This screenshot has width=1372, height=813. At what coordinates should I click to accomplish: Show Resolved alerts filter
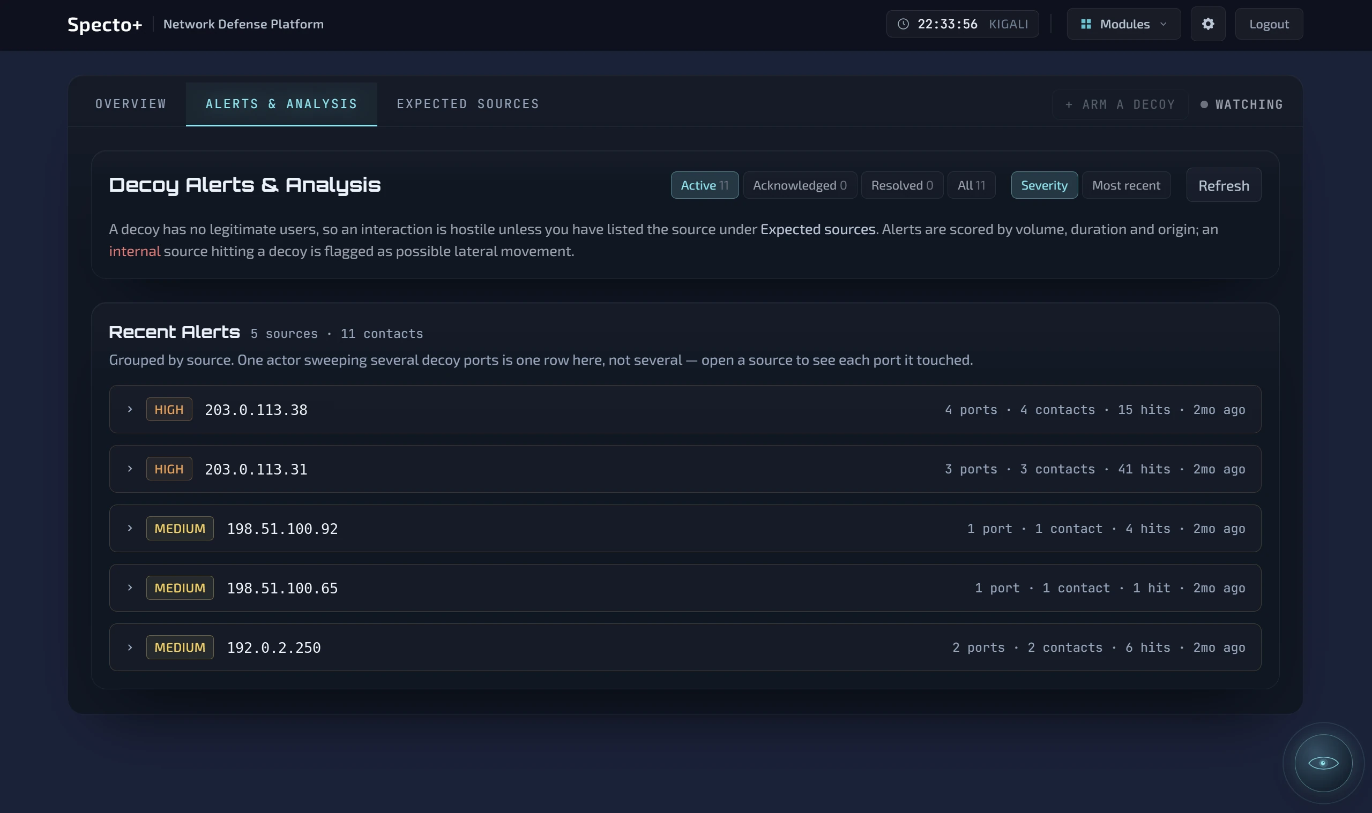click(901, 185)
